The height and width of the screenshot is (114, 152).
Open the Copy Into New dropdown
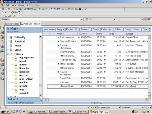pyautogui.click(x=133, y=29)
